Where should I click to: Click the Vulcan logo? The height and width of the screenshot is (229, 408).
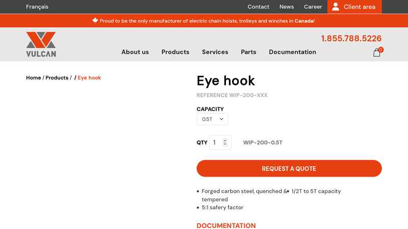(41, 44)
